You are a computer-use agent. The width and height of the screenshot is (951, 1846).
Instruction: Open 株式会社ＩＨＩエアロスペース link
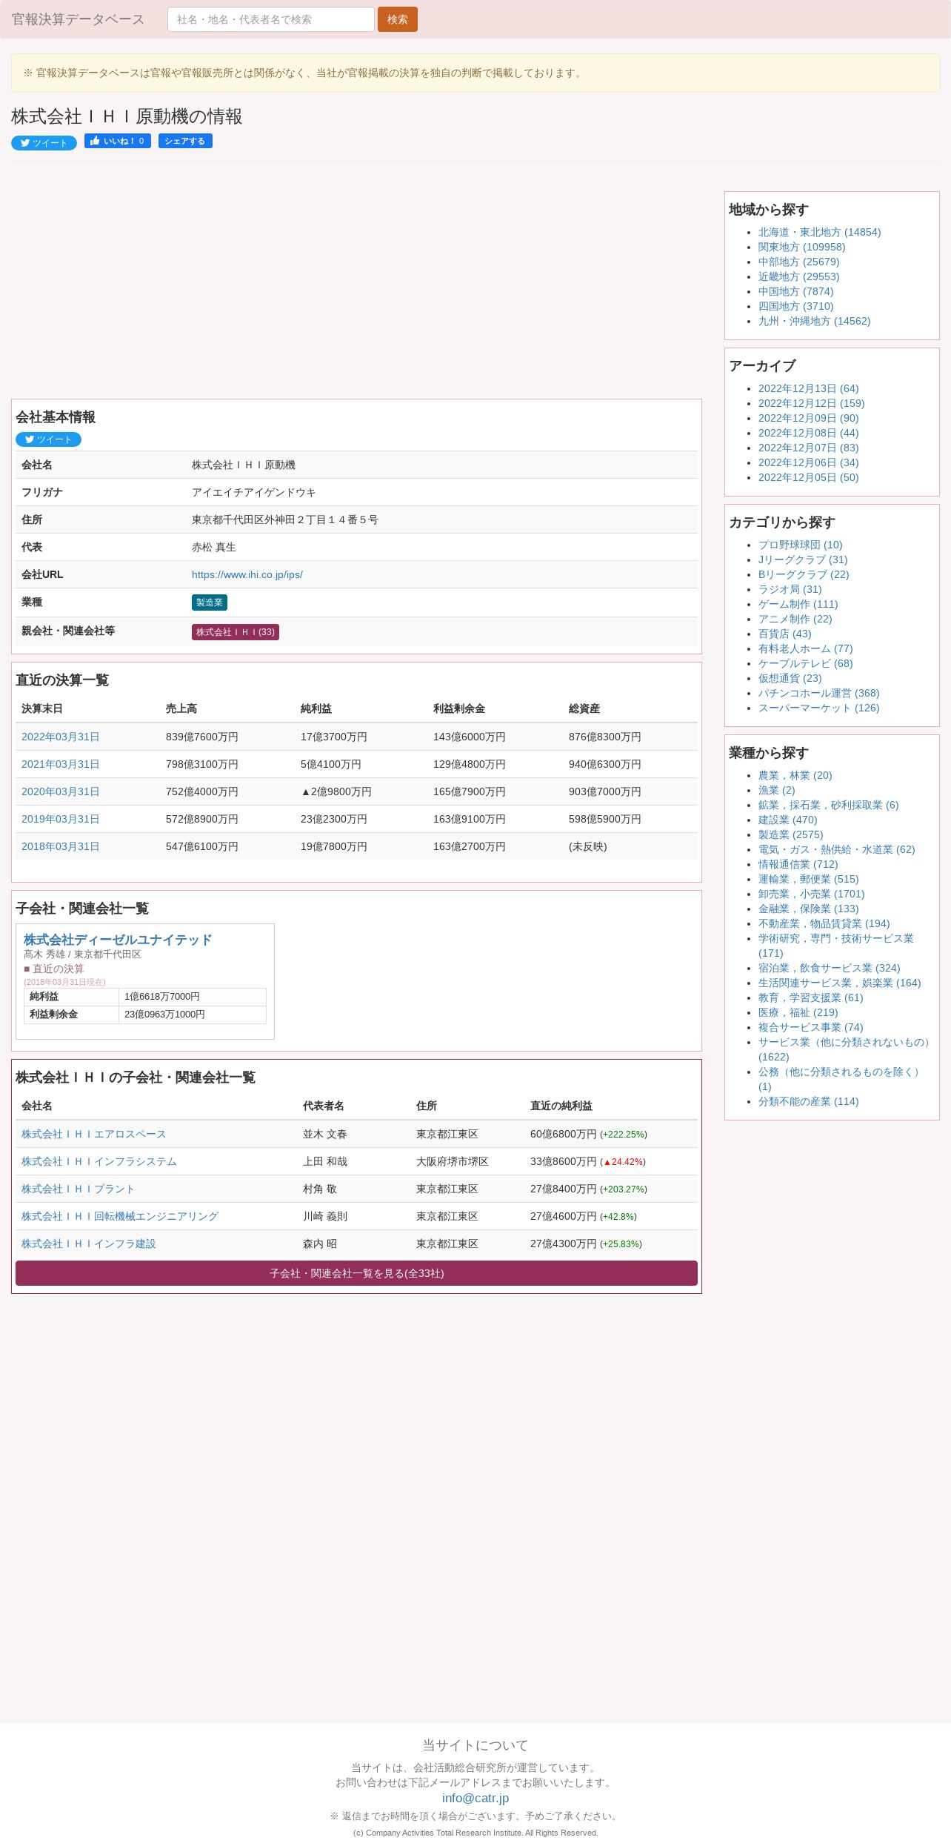pyautogui.click(x=93, y=1134)
